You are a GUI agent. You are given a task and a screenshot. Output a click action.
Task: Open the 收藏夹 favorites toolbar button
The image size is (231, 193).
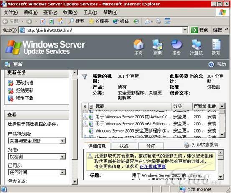pyautogui.click(x=99, y=21)
